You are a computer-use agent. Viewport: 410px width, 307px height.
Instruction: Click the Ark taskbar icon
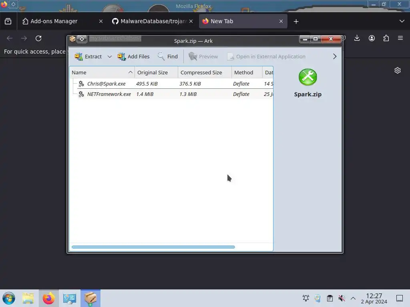pos(90,298)
